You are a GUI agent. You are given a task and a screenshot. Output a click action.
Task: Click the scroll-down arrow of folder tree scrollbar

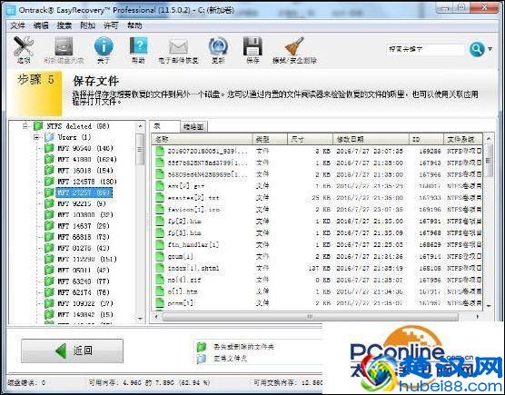[140, 319]
